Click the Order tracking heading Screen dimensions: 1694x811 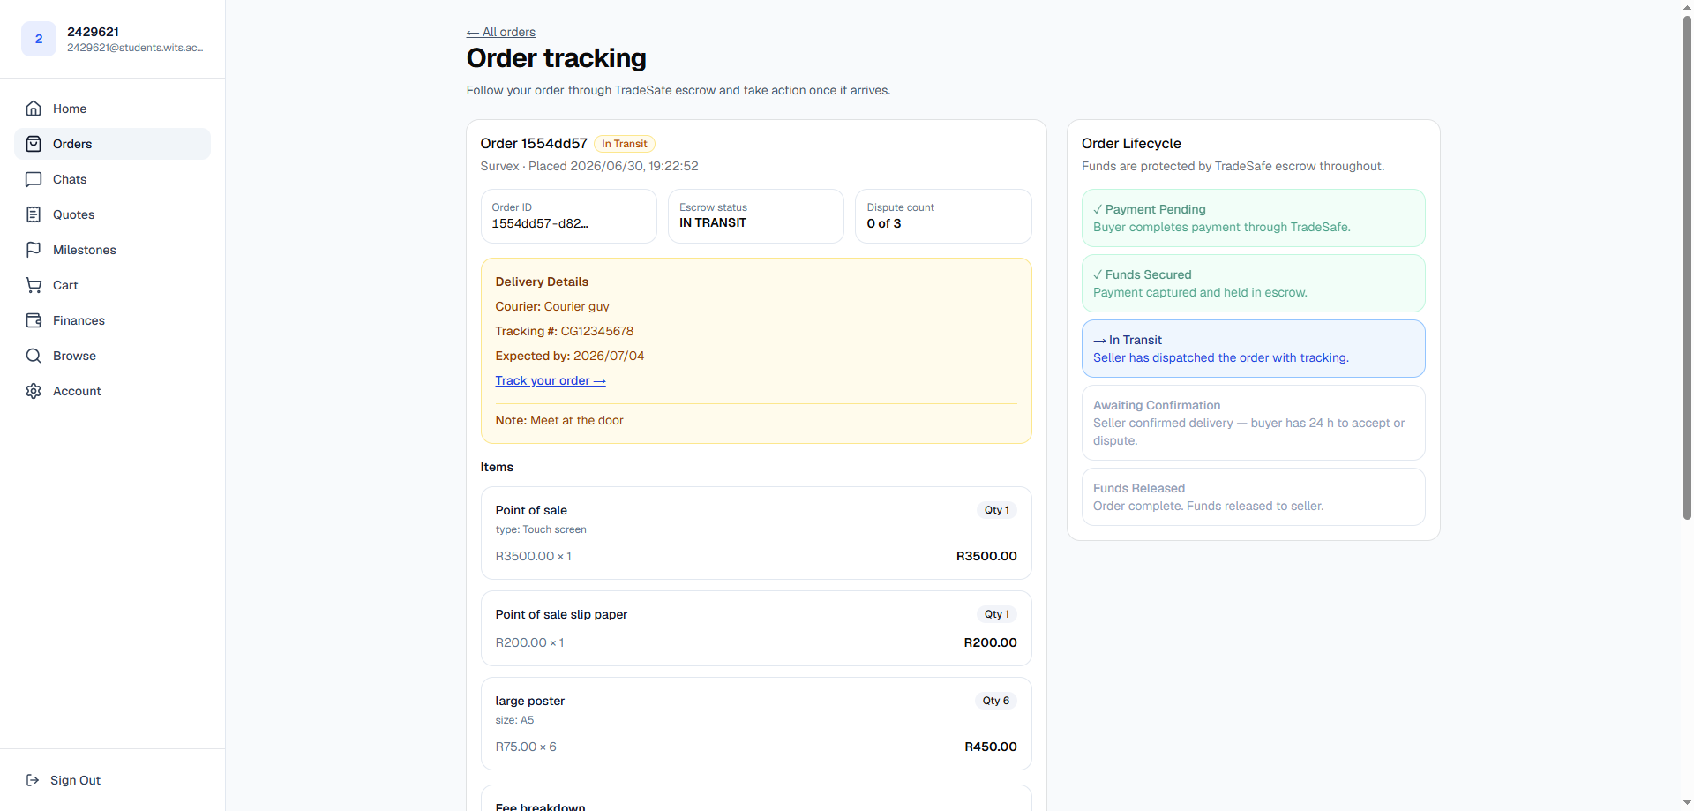pyautogui.click(x=557, y=58)
